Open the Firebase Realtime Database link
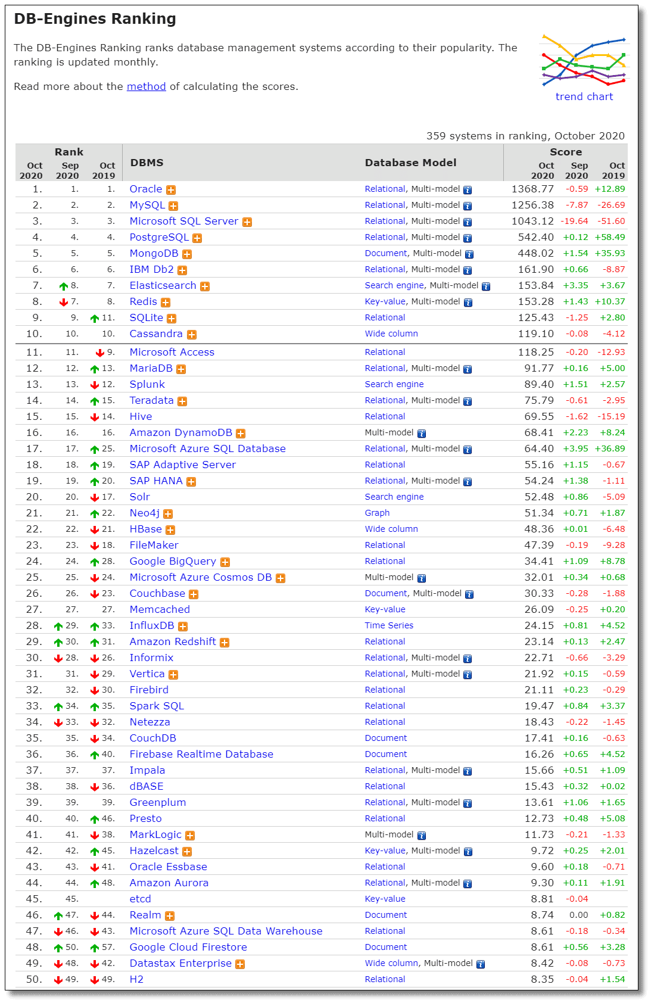The image size is (648, 1000). point(201,754)
